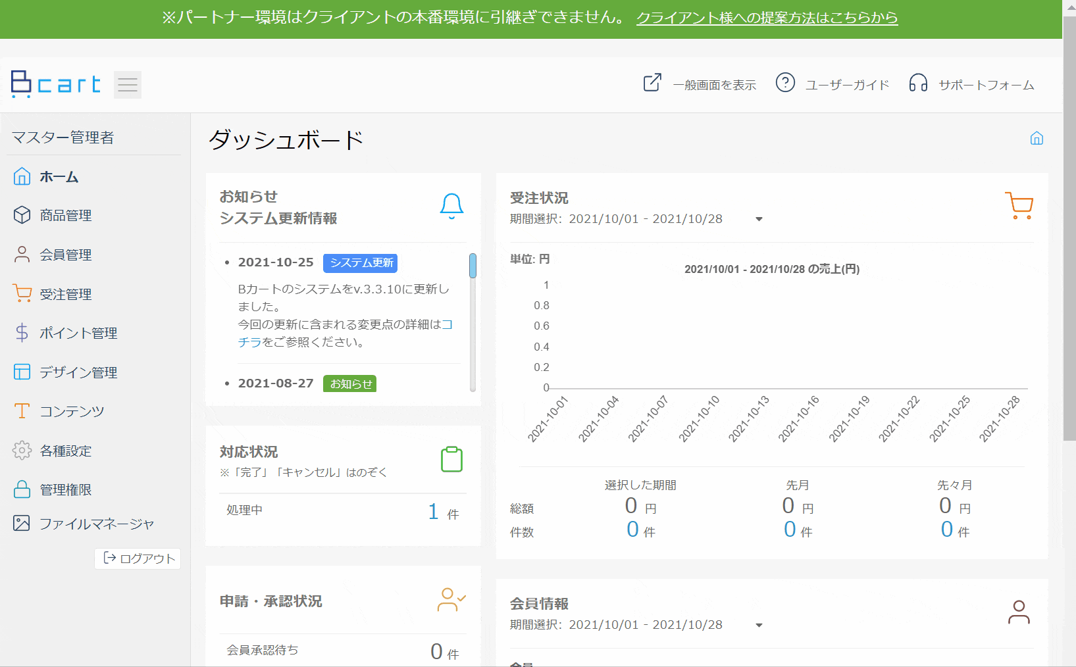1076x667 pixels.
Task: Click the 2021-10-25 notice date
Action: (x=276, y=262)
